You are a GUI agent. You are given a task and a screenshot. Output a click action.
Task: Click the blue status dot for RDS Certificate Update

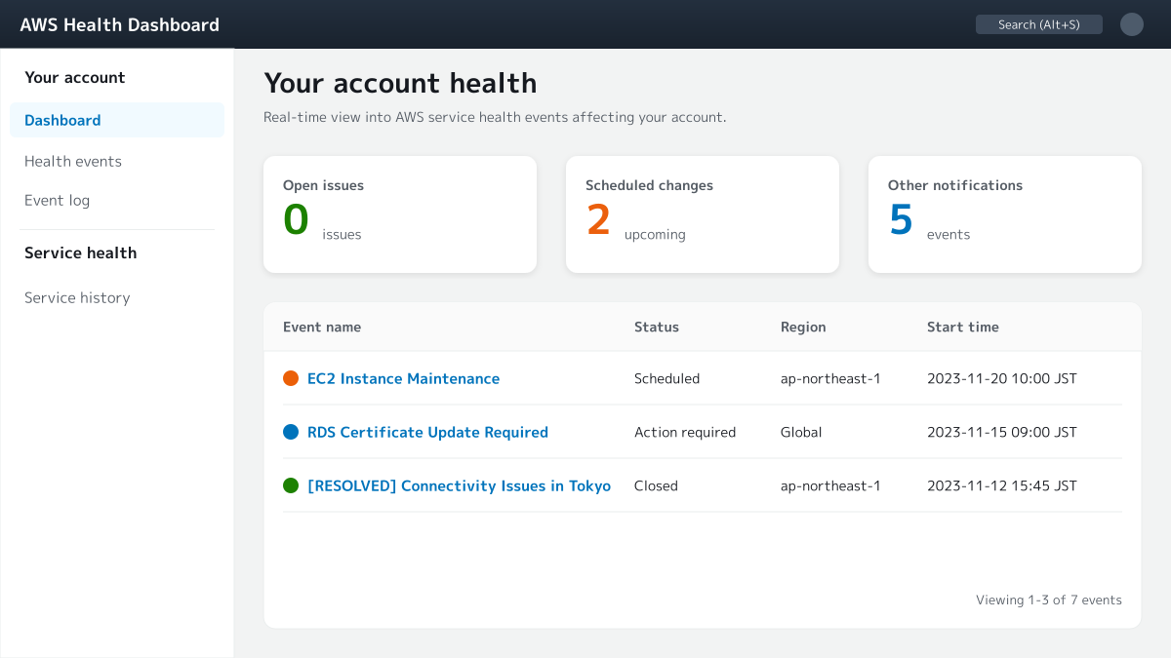(x=291, y=432)
